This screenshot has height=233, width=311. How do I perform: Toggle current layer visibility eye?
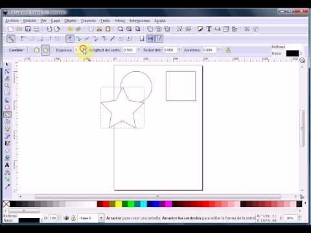tap(66, 218)
